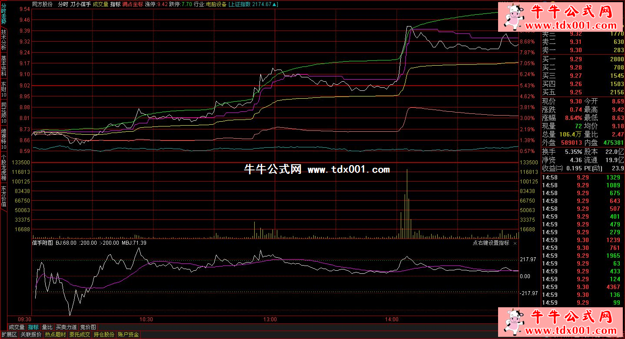Open 热点题材 section
Screen dimensions: 625x339
coord(55,335)
